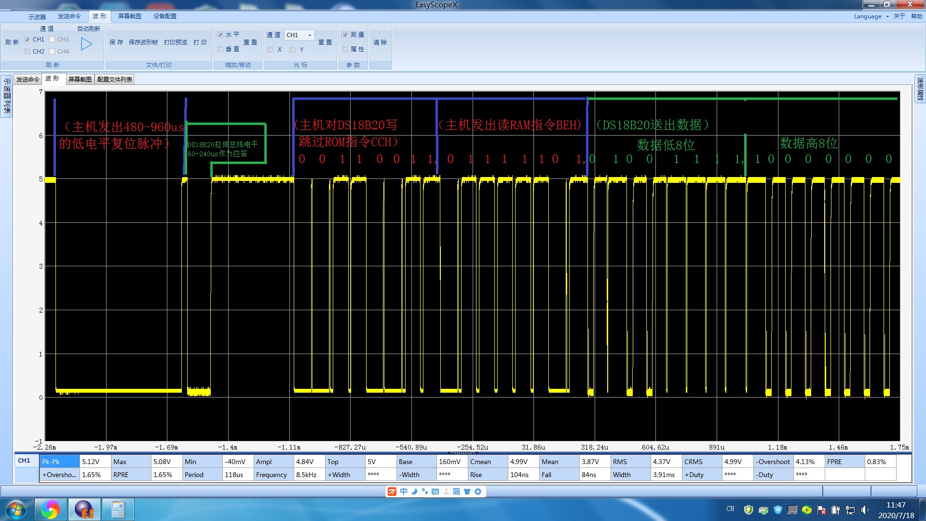This screenshot has width=926, height=521.
Task: Open the CH1 cursor channel dropdown
Action: click(x=299, y=35)
